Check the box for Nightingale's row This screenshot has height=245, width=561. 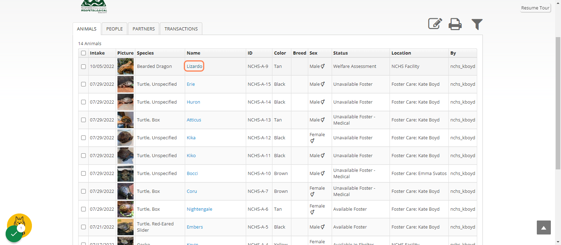pyautogui.click(x=83, y=209)
